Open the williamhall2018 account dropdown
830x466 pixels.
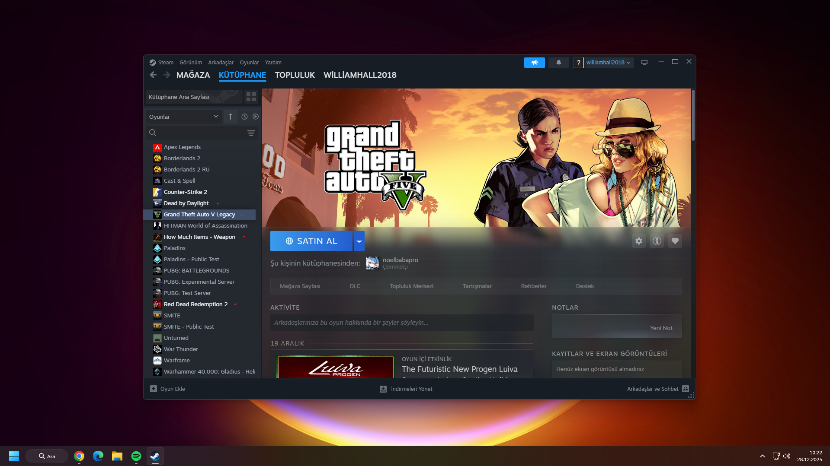point(608,63)
